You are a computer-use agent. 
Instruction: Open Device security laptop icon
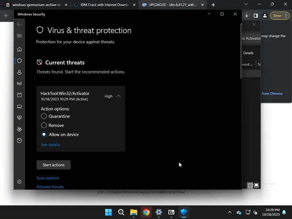coord(19,106)
